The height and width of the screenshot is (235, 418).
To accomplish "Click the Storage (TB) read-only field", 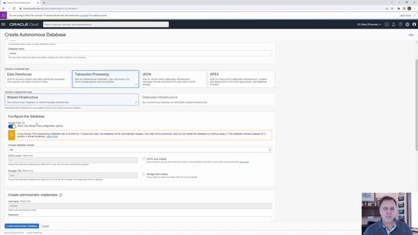I will point(72,176).
